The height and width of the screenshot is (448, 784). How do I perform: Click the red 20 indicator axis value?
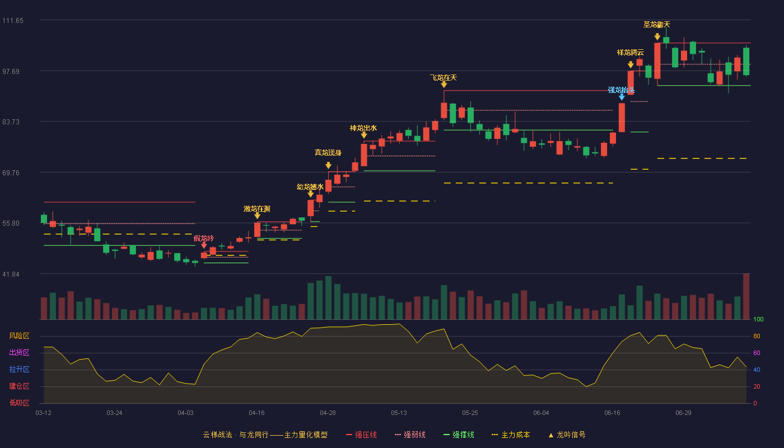[757, 386]
